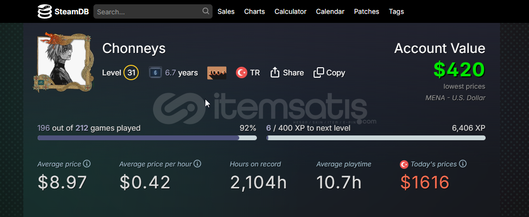
Task: Open the Calendar menu item
Action: click(330, 11)
